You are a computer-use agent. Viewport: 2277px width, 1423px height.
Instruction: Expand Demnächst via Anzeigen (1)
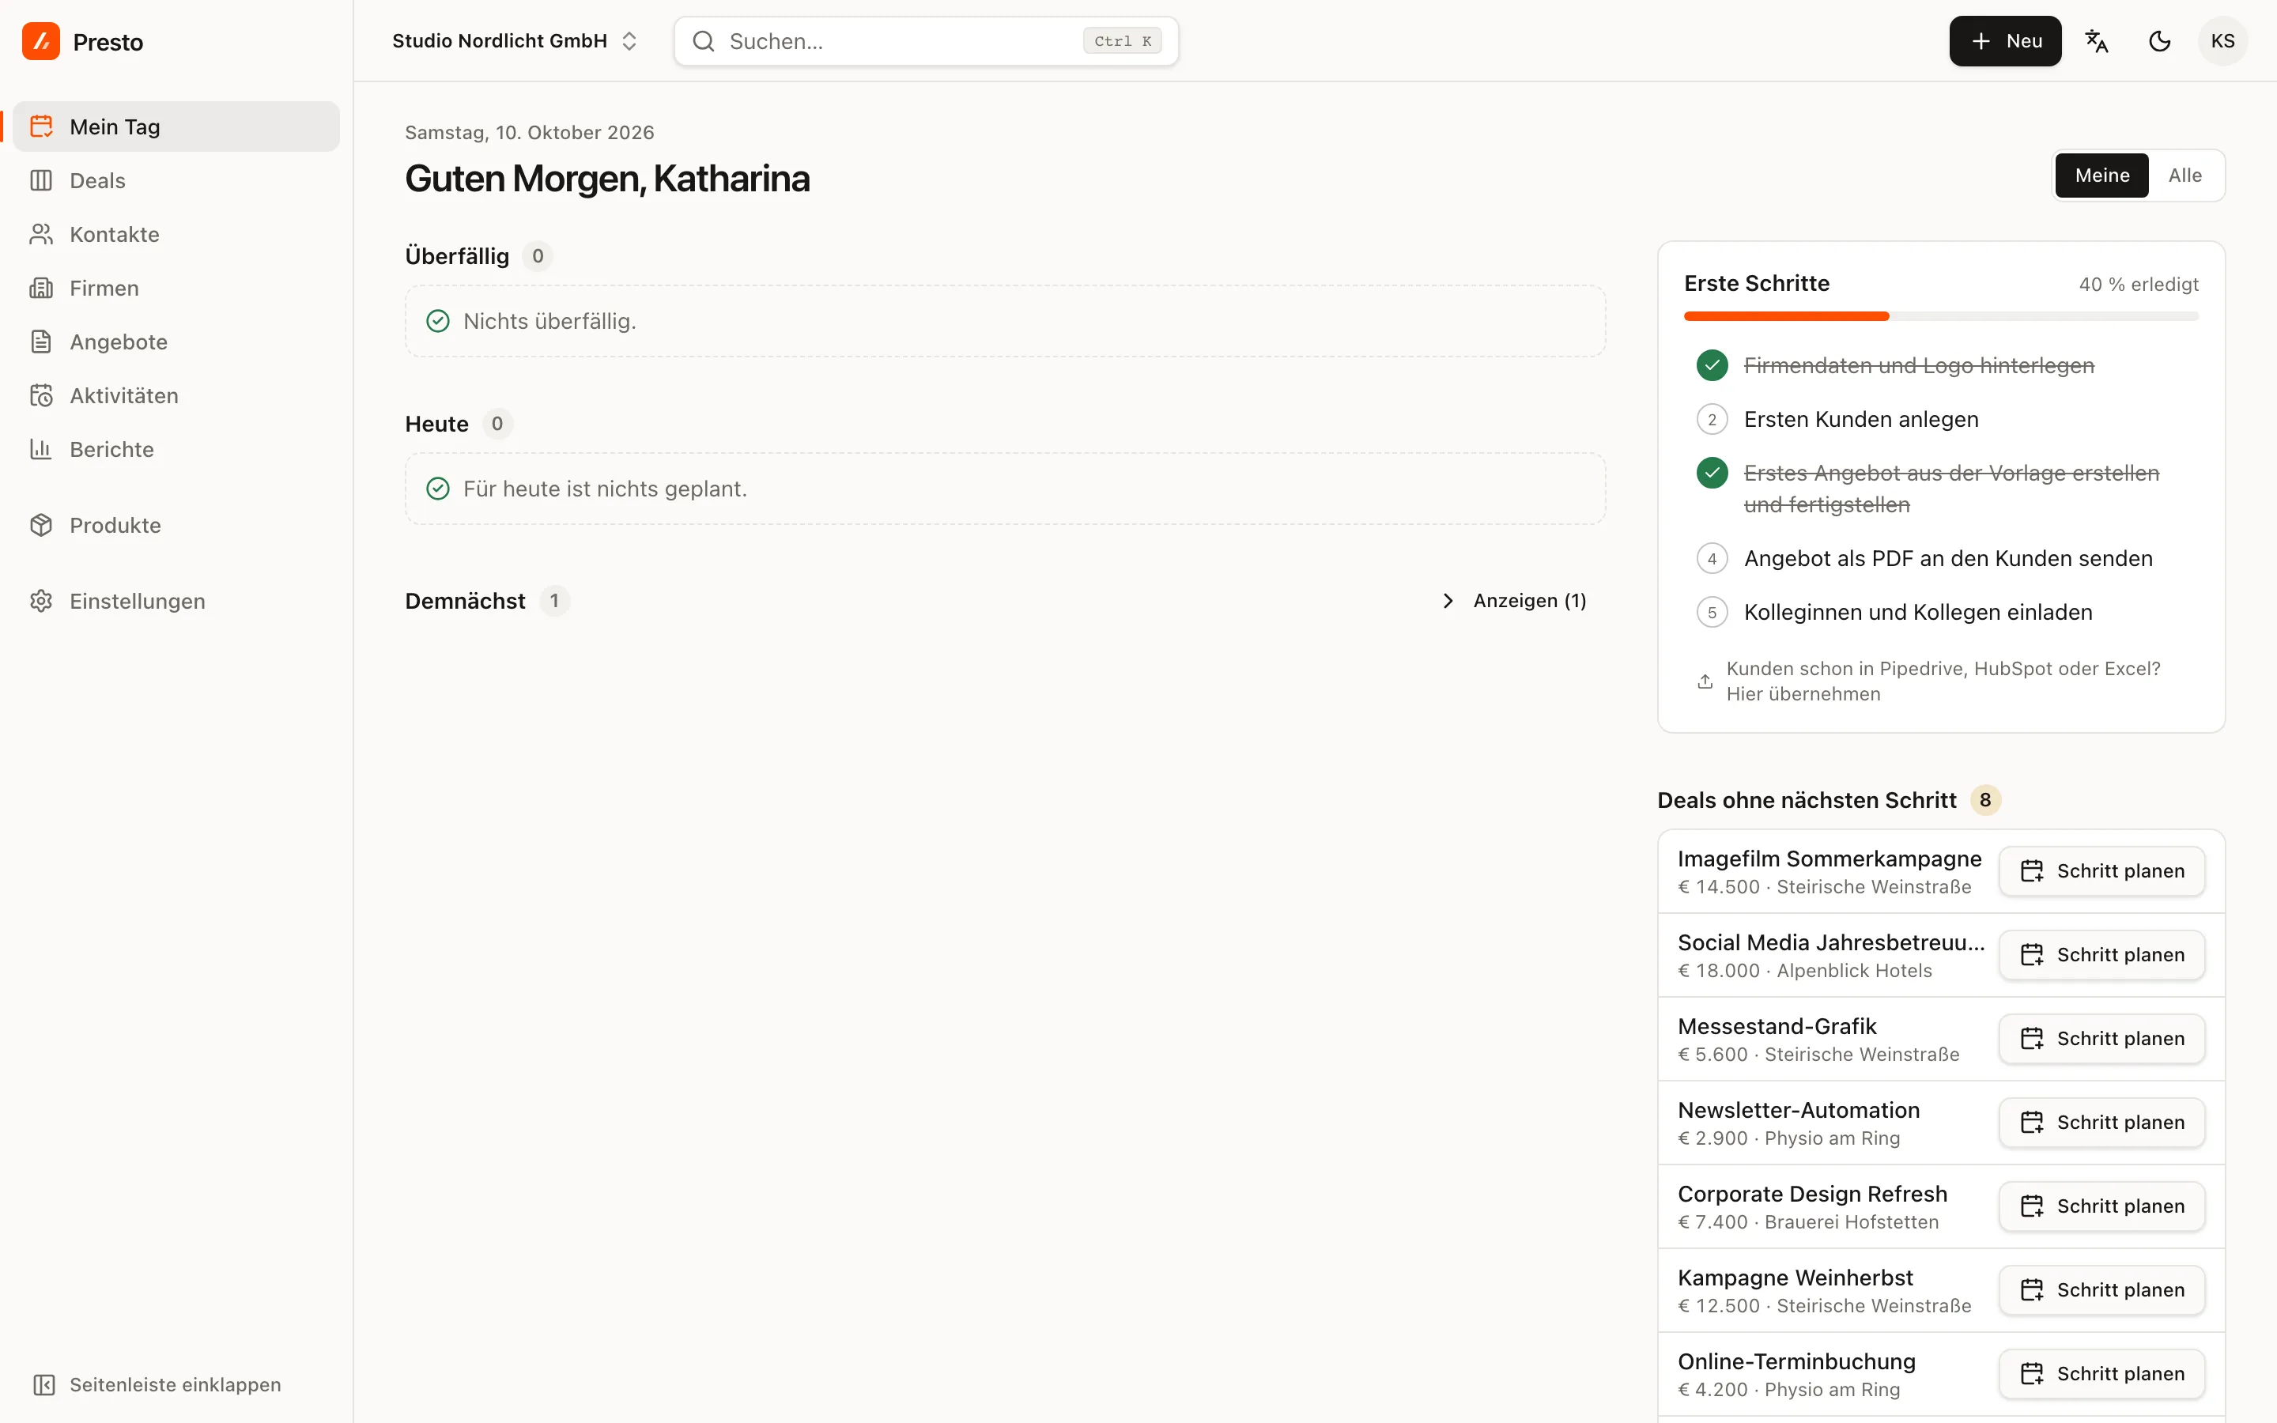[x=1515, y=601]
